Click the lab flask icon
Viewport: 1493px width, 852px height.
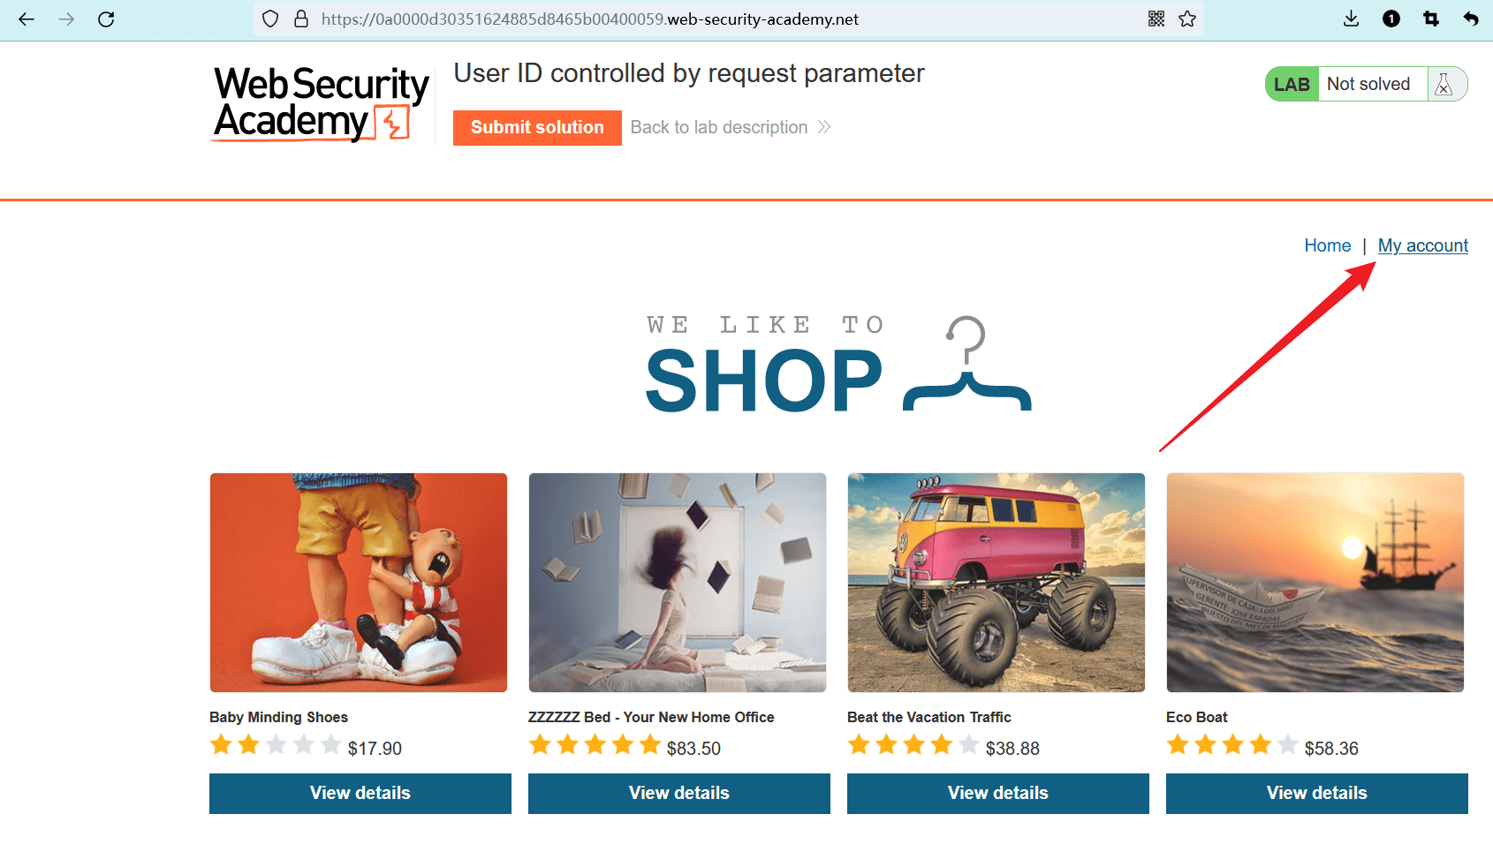coord(1444,85)
